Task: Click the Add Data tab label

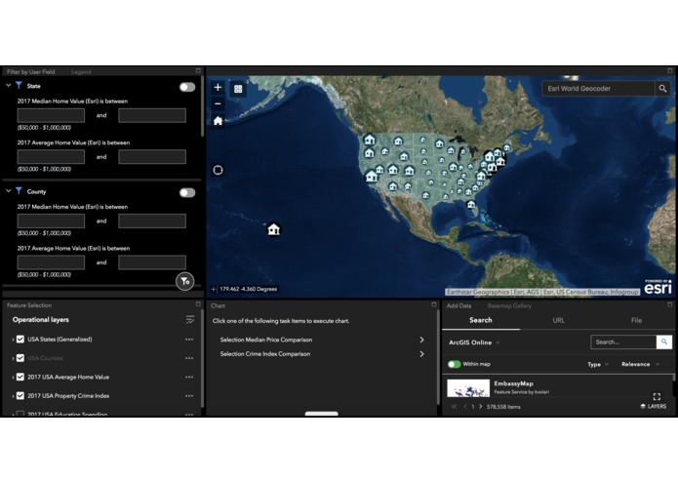Action: click(x=459, y=306)
